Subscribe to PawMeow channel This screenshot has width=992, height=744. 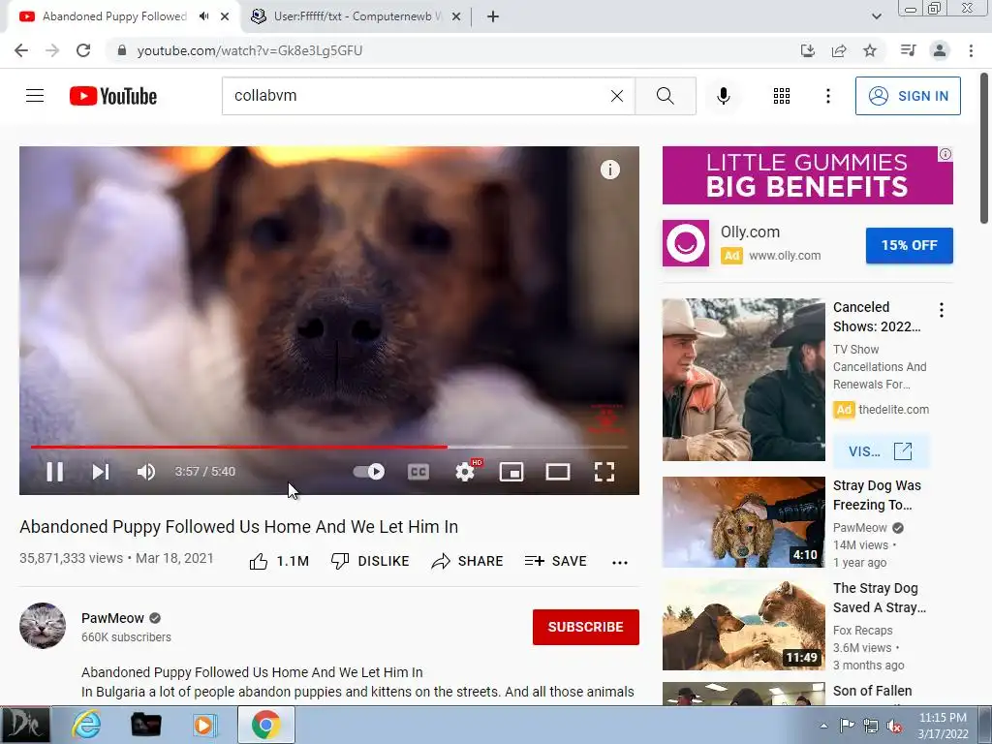(586, 627)
